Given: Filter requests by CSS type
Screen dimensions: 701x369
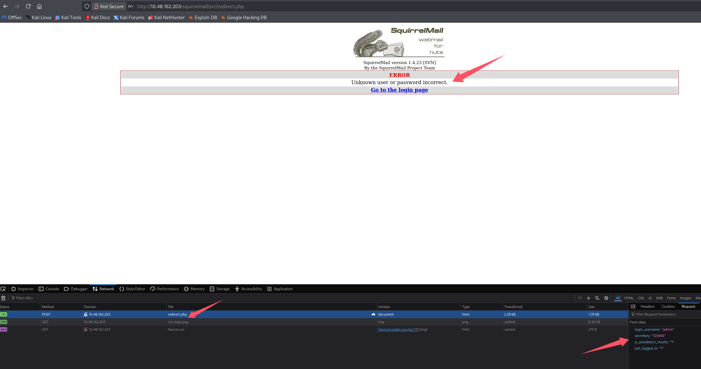Looking at the screenshot, I should [x=641, y=298].
